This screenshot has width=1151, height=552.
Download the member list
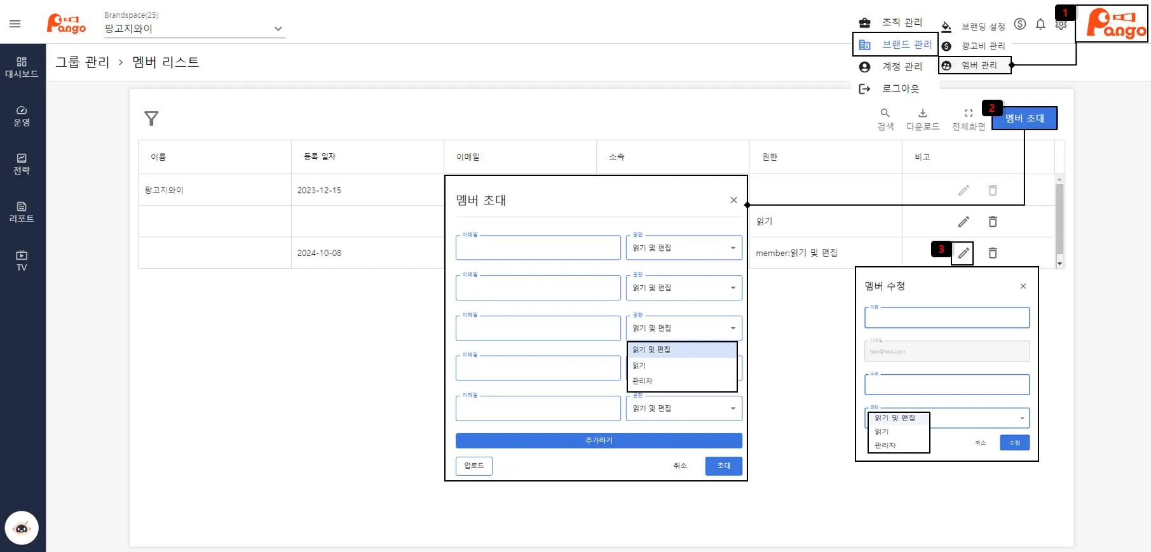pyautogui.click(x=922, y=118)
